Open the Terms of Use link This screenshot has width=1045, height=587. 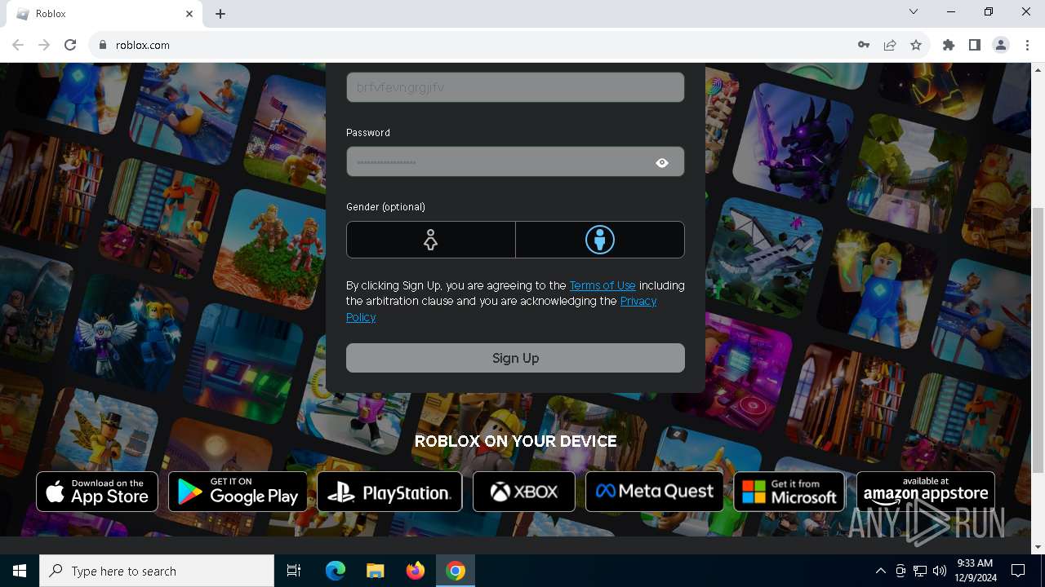click(x=603, y=285)
